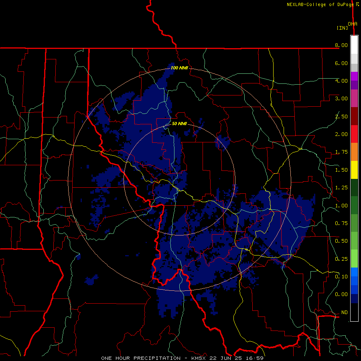Select the black ND legend swatch

click(x=354, y=312)
